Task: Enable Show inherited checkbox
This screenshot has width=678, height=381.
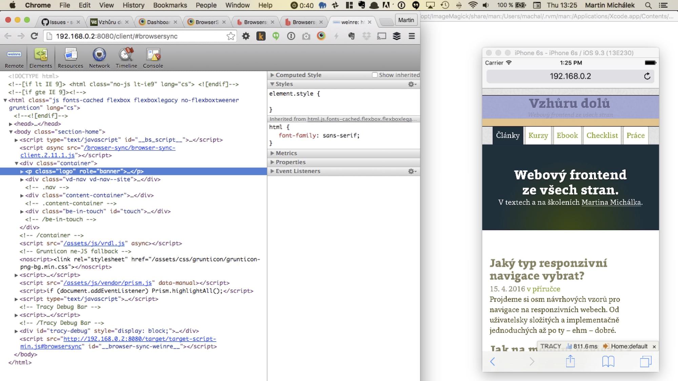Action: (x=375, y=75)
